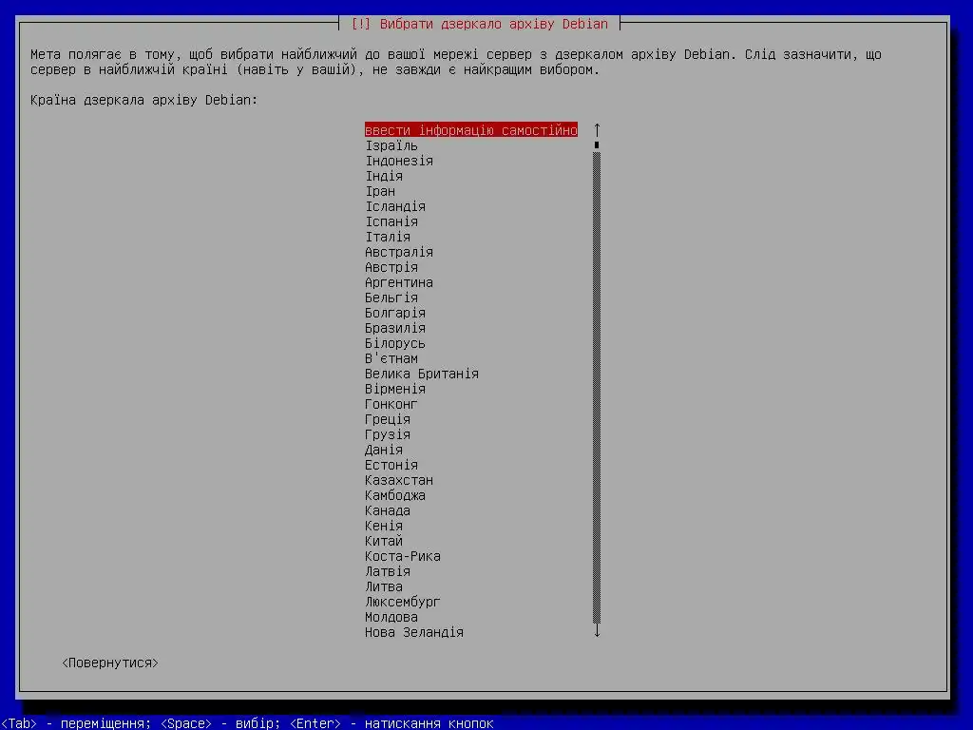The width and height of the screenshot is (973, 730).
Task: Pick Китай as mirror country
Action: coord(384,541)
